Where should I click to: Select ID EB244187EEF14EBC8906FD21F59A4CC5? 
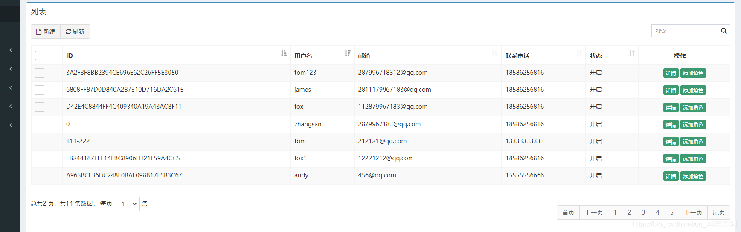click(123, 158)
